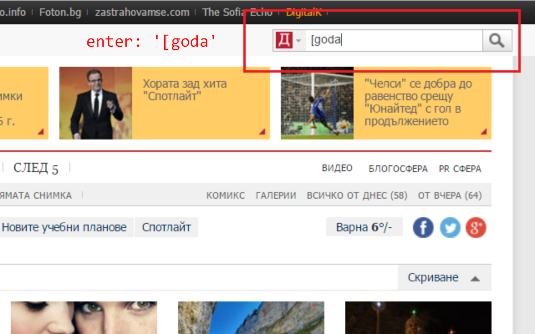Open the Спотлайт topic tag

click(166, 227)
